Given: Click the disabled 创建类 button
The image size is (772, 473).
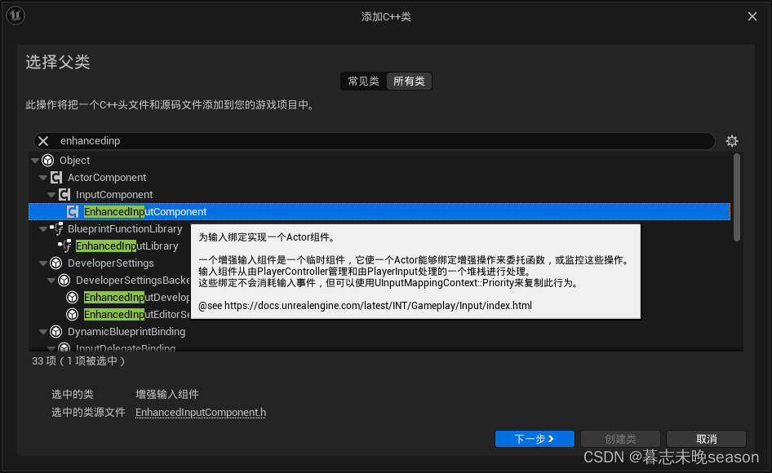Looking at the screenshot, I should (620, 439).
